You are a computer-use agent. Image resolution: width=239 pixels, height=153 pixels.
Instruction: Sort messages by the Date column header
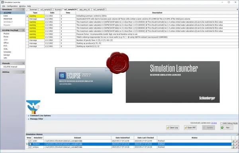coord(52,13)
